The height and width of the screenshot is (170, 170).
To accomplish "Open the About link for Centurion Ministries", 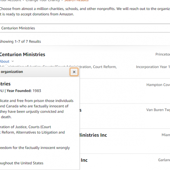I will coord(4,62).
